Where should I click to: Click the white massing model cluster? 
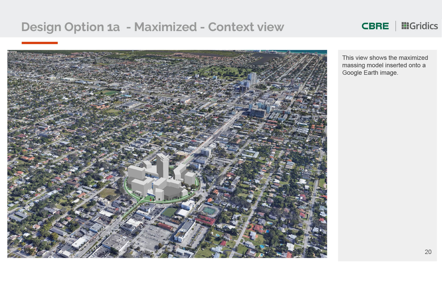pos(161,178)
